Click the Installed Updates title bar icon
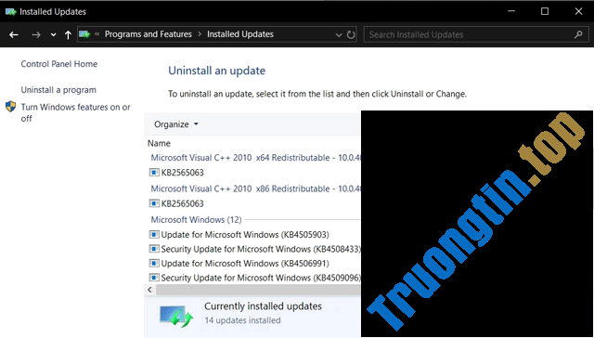 click(10, 12)
